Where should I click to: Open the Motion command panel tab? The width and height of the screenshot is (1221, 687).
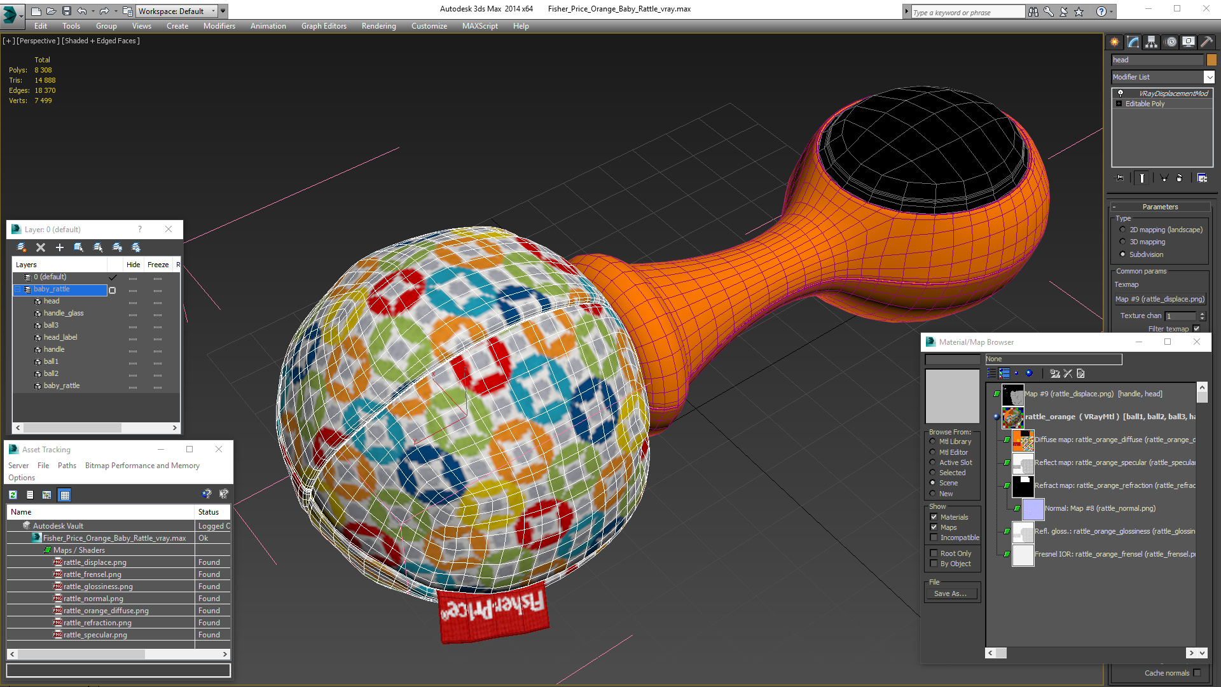[x=1171, y=42]
